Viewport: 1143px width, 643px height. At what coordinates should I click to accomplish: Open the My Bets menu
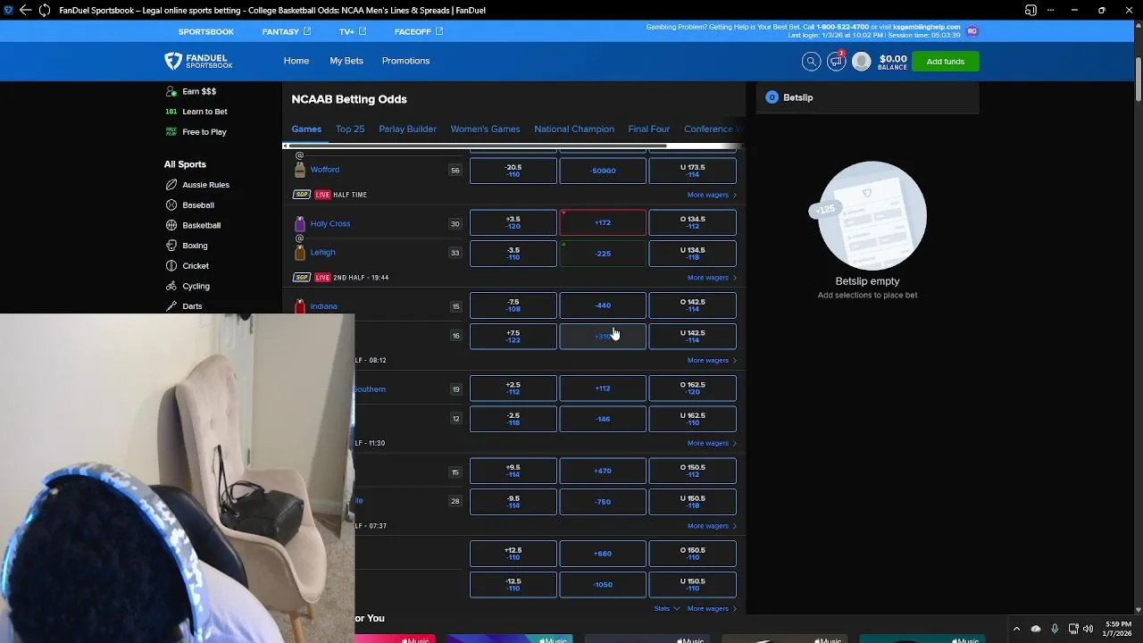coord(346,61)
